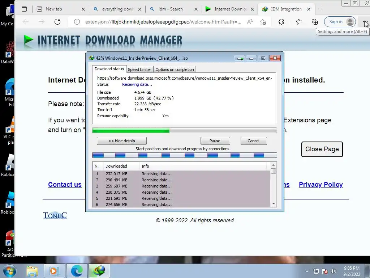370x278 pixels.
Task: Close the IDM Integration tab
Action: click(309, 9)
